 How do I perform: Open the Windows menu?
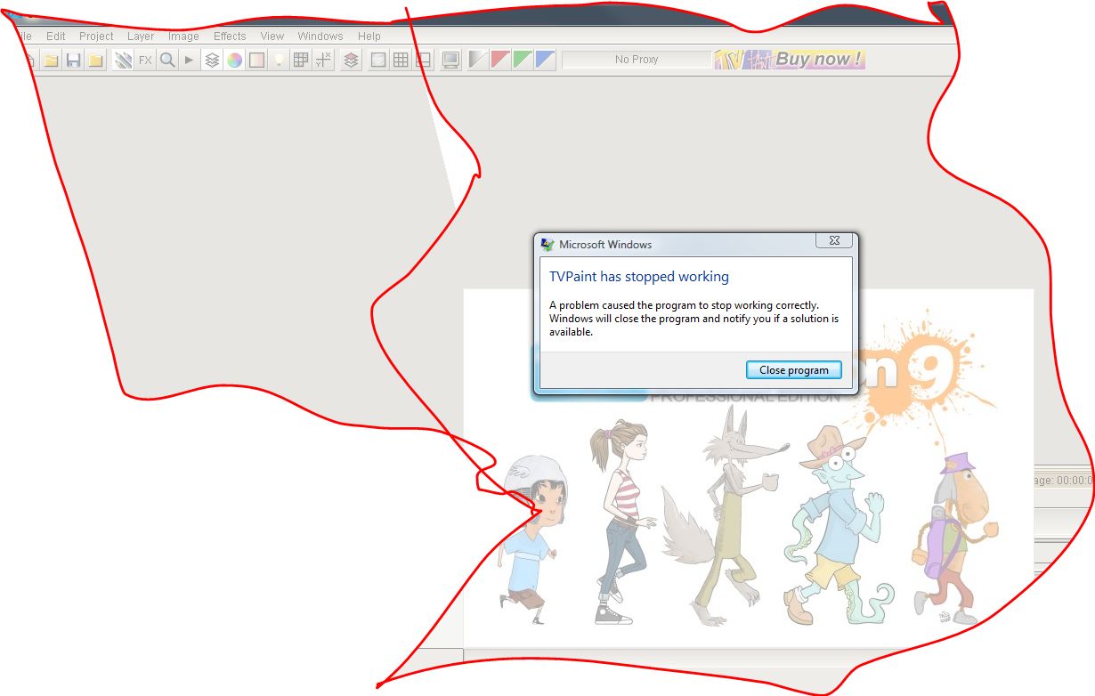[x=320, y=36]
